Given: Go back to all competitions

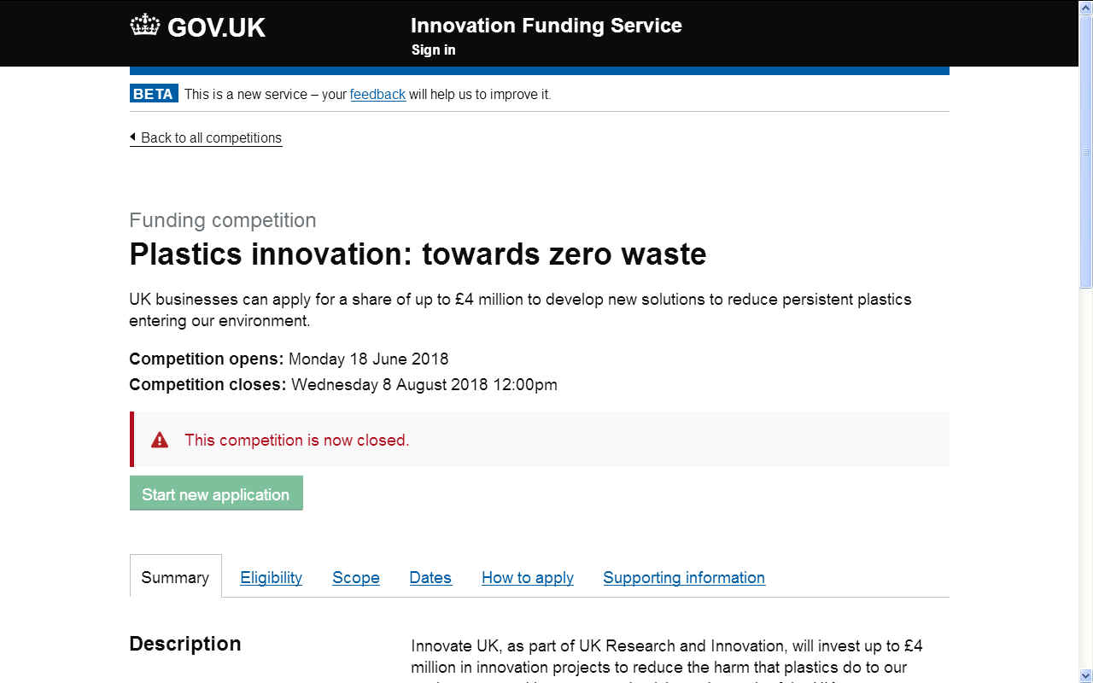Looking at the screenshot, I should pyautogui.click(x=211, y=137).
